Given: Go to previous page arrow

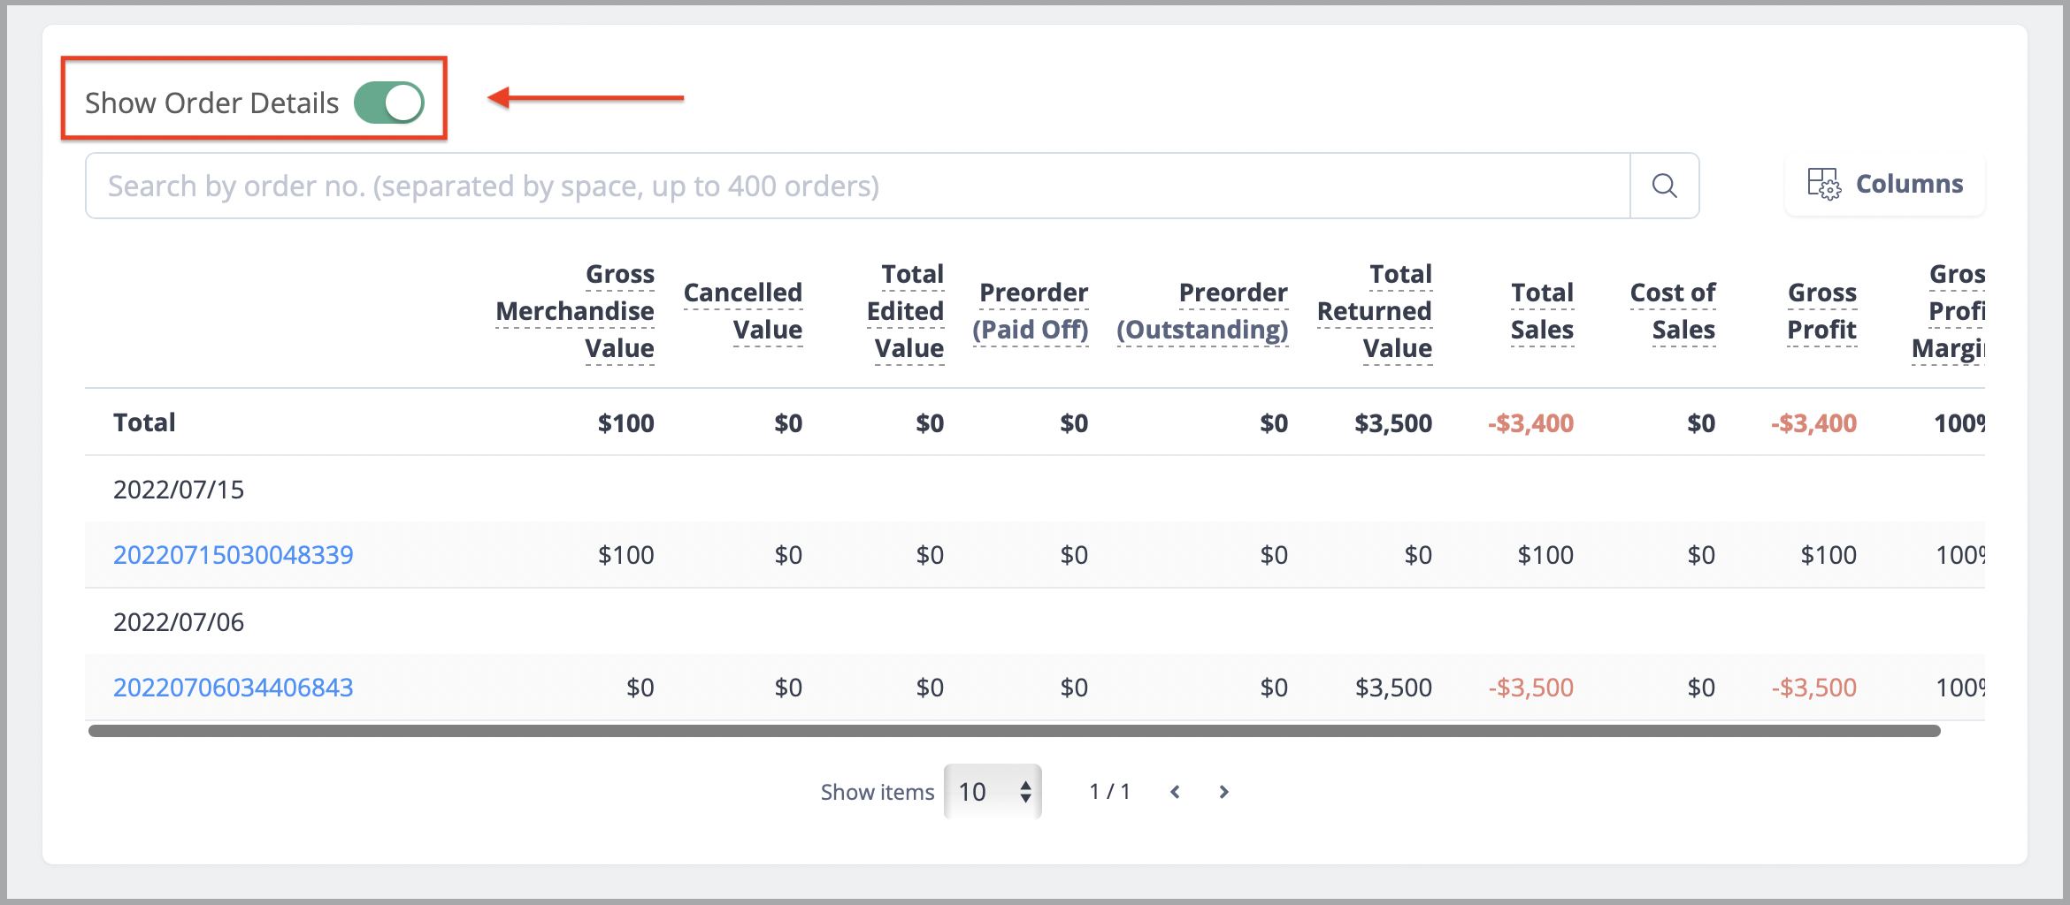Looking at the screenshot, I should 1175,792.
